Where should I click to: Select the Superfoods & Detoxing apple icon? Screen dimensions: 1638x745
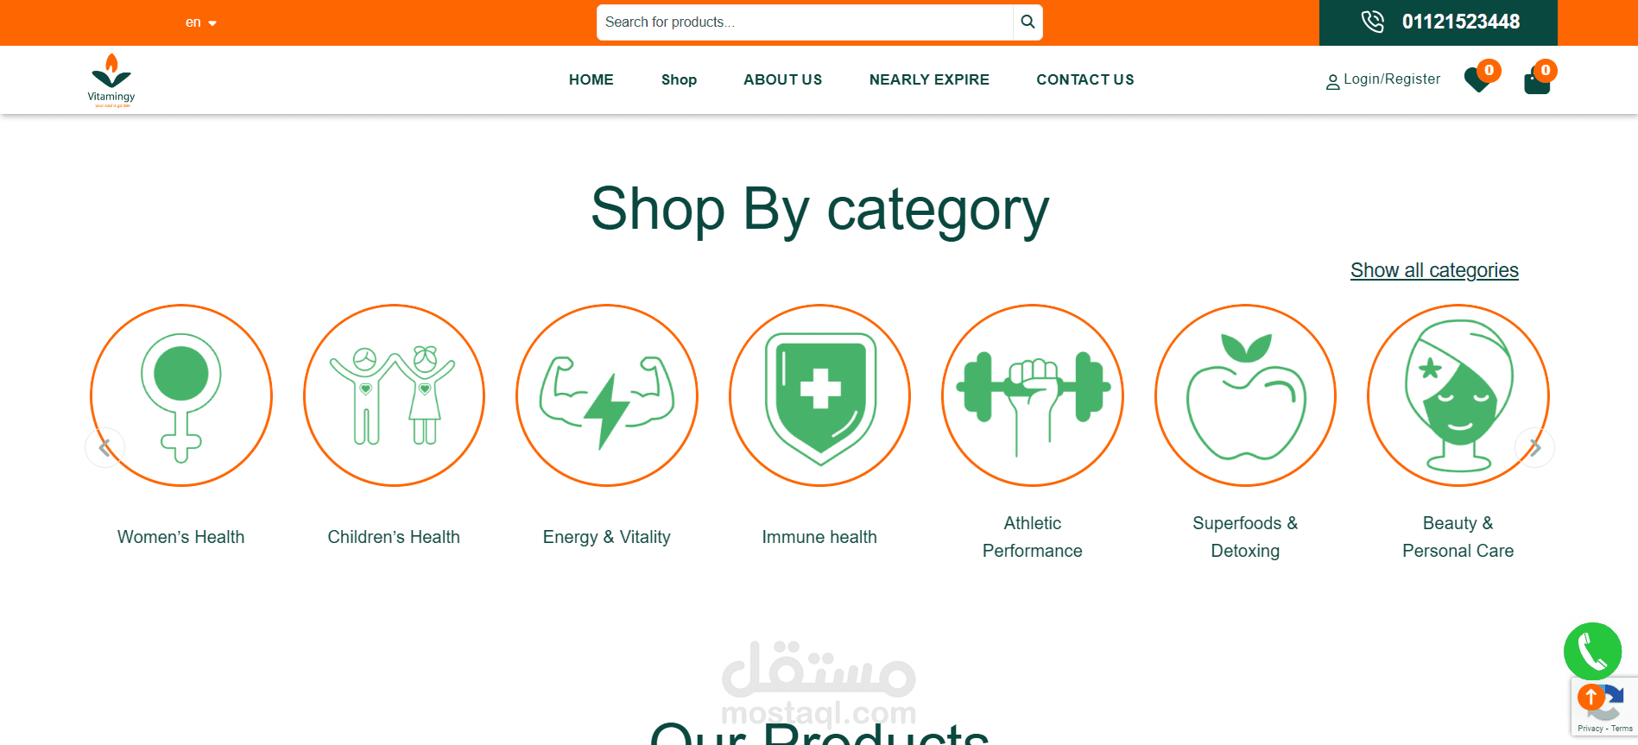pos(1245,395)
